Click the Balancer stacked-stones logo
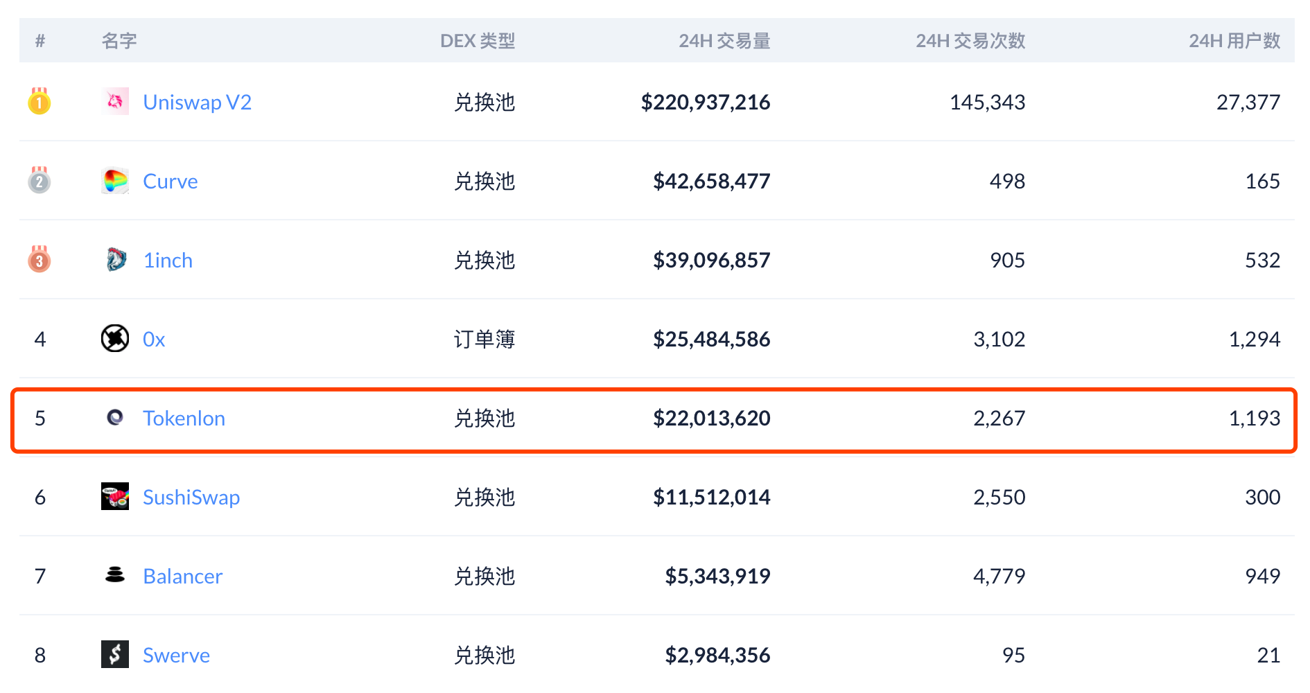 click(115, 576)
